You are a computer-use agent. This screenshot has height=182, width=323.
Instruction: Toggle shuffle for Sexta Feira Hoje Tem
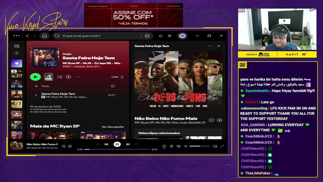coord(60,77)
